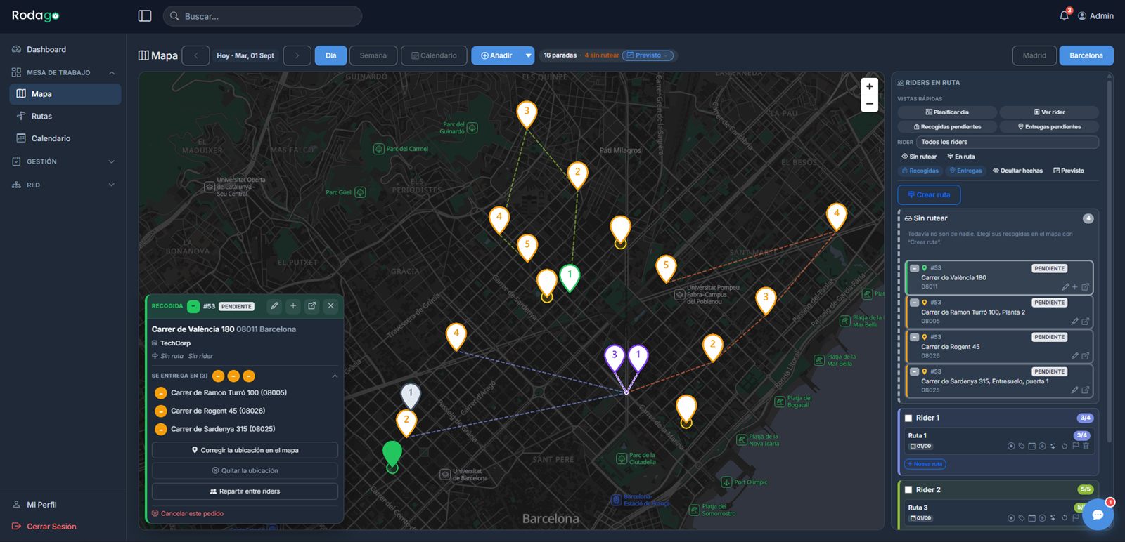The image size is (1125, 542).
Task: Click the Crear ruta button
Action: [x=929, y=195]
